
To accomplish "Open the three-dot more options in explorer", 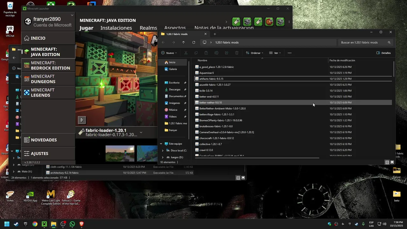I will pos(289,53).
